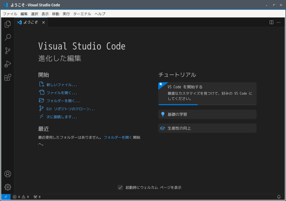Viewport: 286px width, 201px height.
Task: Click the 最近 heading
Action: 44,129
